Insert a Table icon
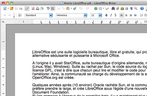The height and width of the screenshot is (96, 147). click(x=100, y=9)
